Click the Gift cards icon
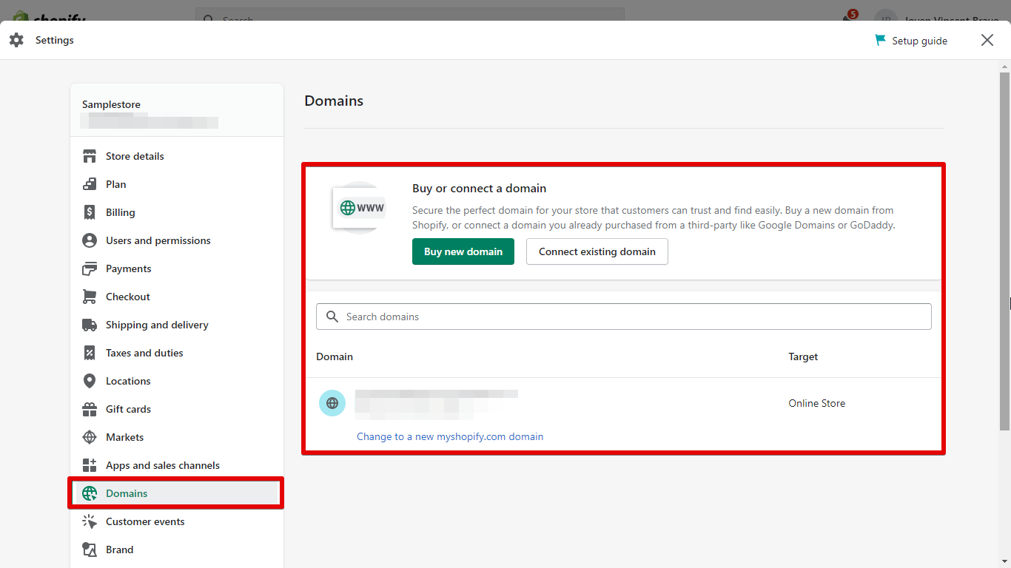 [x=90, y=409]
